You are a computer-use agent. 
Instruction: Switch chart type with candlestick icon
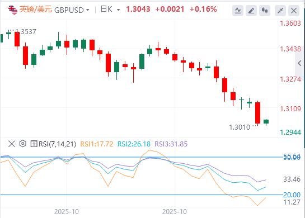(x=265, y=11)
